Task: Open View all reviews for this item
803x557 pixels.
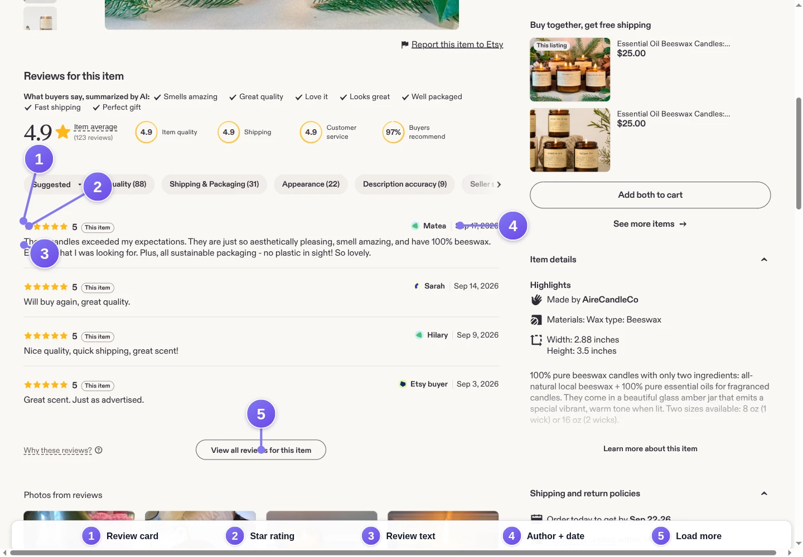Action: pyautogui.click(x=261, y=450)
